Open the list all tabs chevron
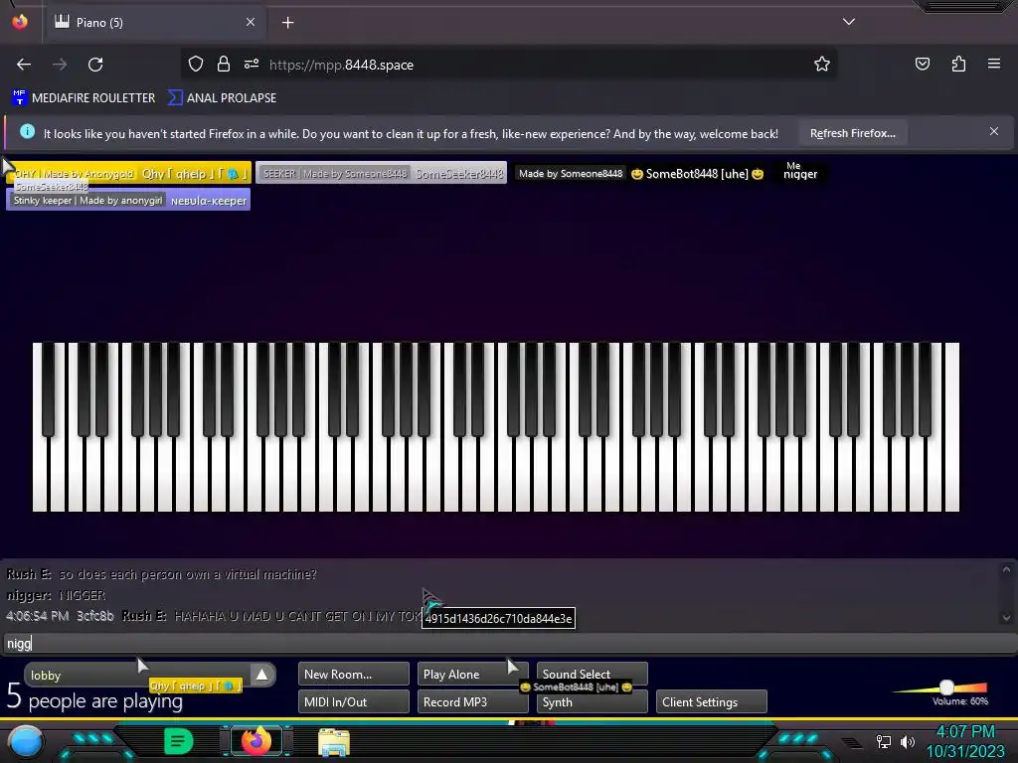This screenshot has width=1018, height=763. point(849,22)
